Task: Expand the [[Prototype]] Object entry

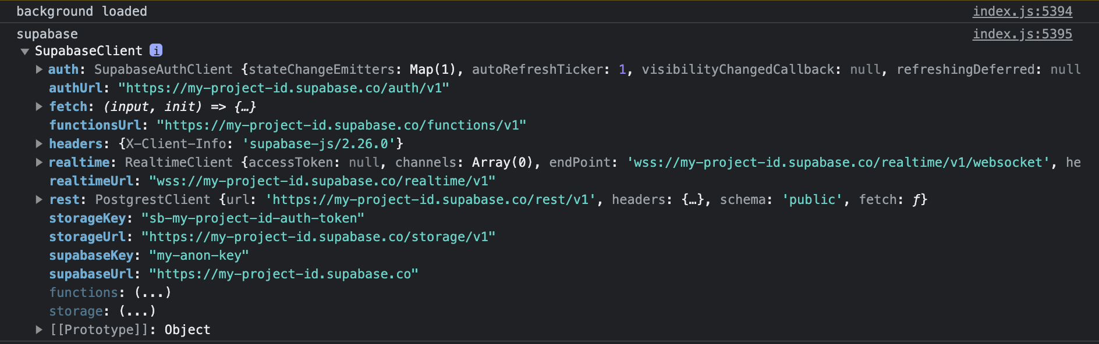Action: point(39,330)
